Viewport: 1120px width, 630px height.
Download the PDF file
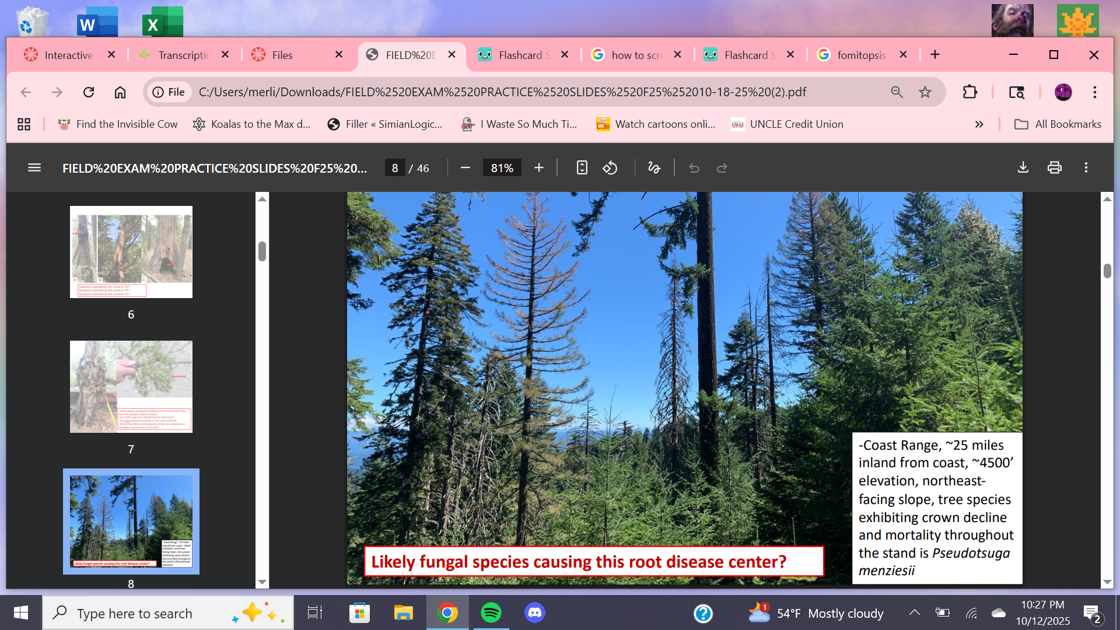1023,168
